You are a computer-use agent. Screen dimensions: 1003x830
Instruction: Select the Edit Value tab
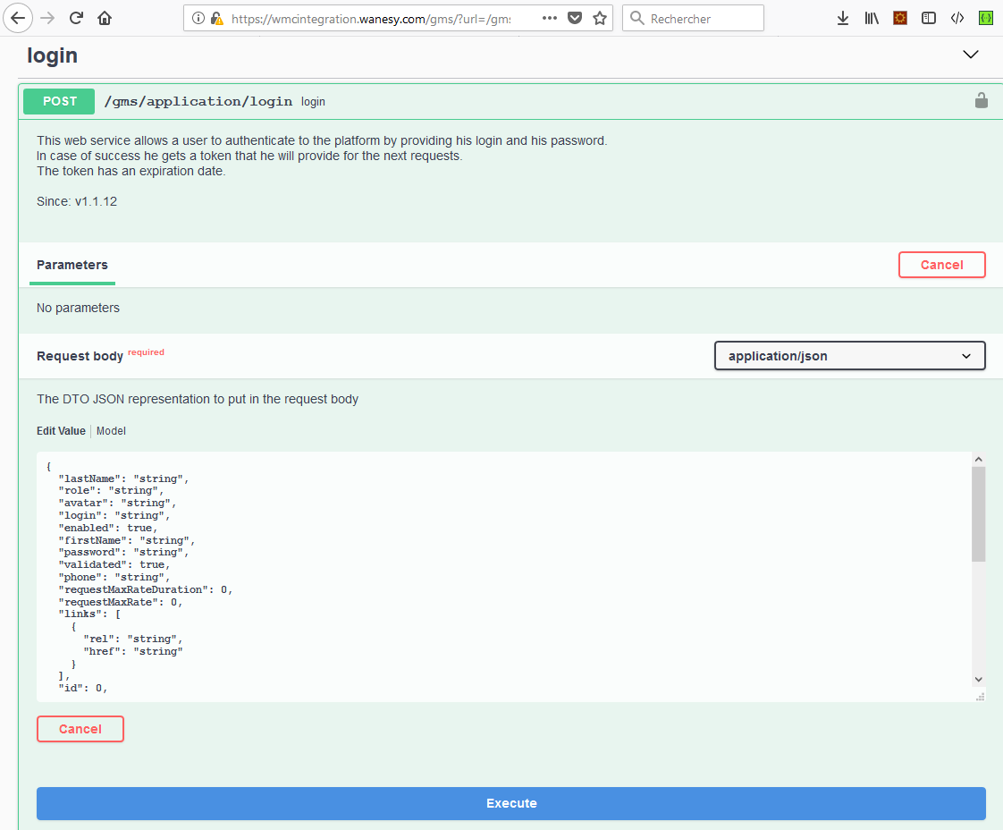pyautogui.click(x=61, y=431)
